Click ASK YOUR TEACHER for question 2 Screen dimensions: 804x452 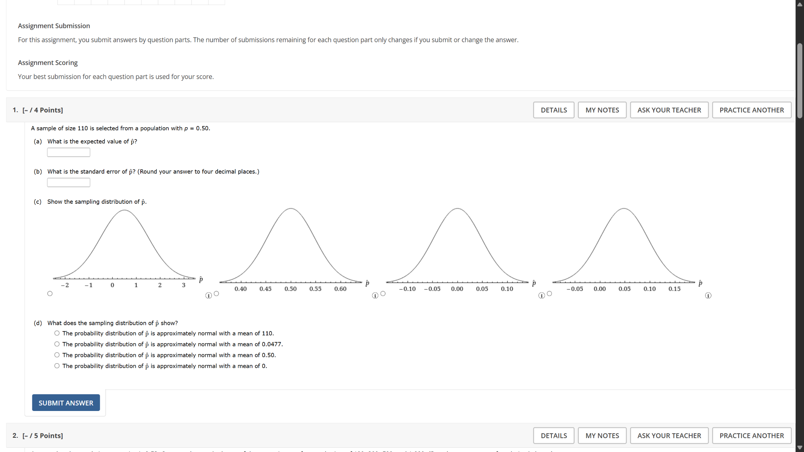tap(669, 435)
